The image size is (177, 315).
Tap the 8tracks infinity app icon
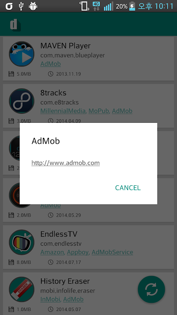click(22, 101)
